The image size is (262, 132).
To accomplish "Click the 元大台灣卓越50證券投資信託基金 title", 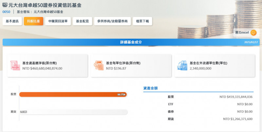I will click(x=45, y=5).
